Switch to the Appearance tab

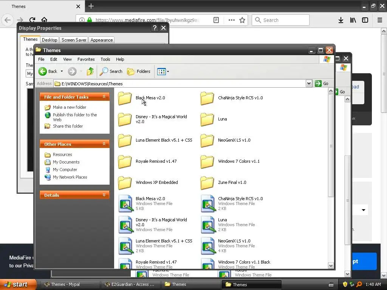point(101,40)
